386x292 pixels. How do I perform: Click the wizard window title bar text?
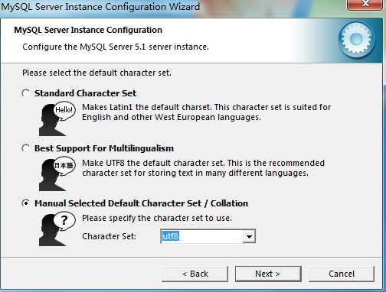(100, 7)
